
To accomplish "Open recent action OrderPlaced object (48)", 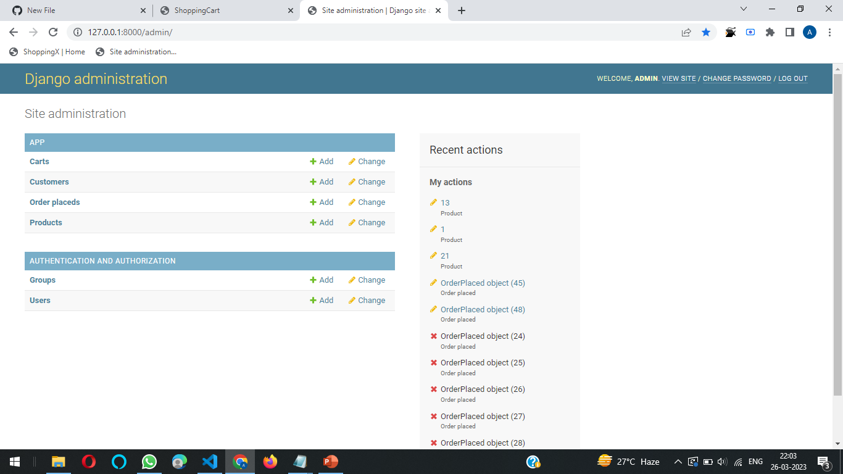I will [x=483, y=310].
